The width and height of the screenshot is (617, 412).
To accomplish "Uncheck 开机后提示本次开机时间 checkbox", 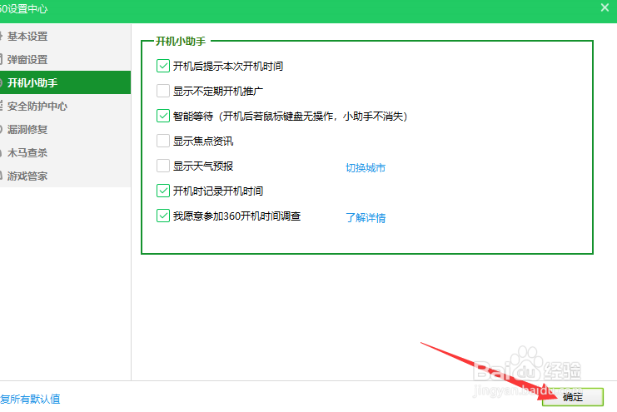I will point(163,66).
